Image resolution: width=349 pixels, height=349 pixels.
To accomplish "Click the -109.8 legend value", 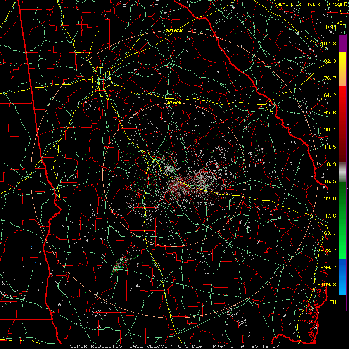I will [x=327, y=285].
